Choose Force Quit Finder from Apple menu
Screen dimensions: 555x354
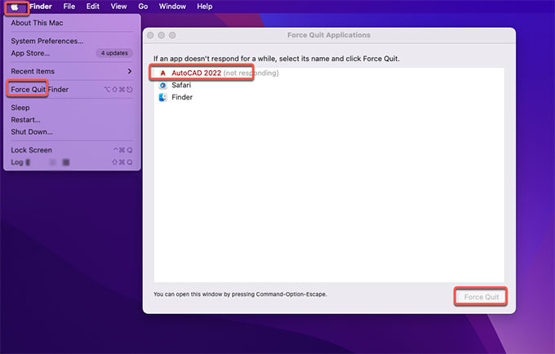(x=39, y=89)
